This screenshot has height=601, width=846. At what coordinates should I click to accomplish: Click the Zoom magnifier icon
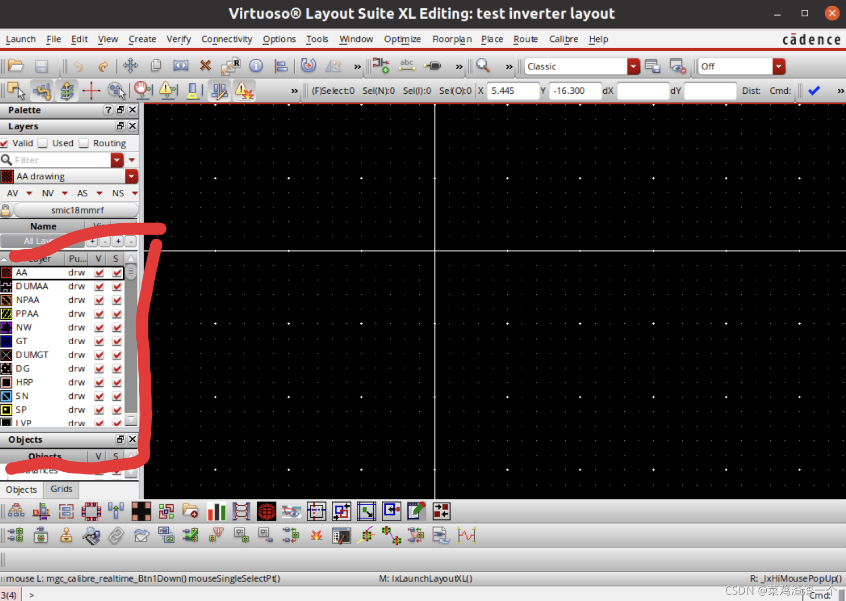(x=483, y=65)
